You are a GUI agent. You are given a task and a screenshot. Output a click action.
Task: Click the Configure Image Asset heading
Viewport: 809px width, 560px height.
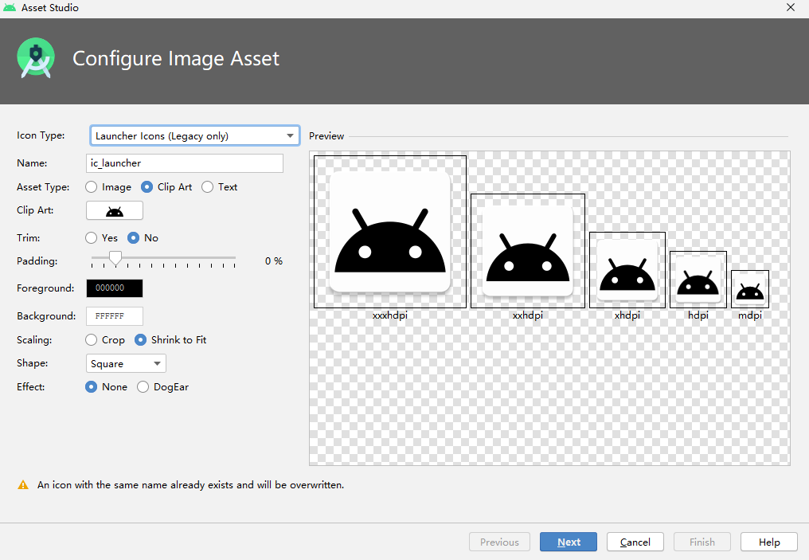tap(176, 58)
